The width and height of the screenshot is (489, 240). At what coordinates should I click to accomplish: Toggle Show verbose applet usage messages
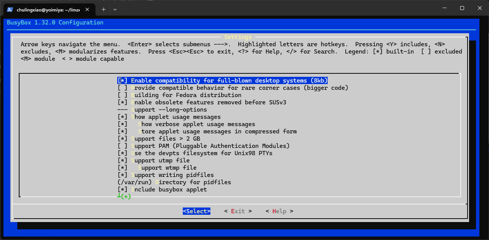(186, 124)
